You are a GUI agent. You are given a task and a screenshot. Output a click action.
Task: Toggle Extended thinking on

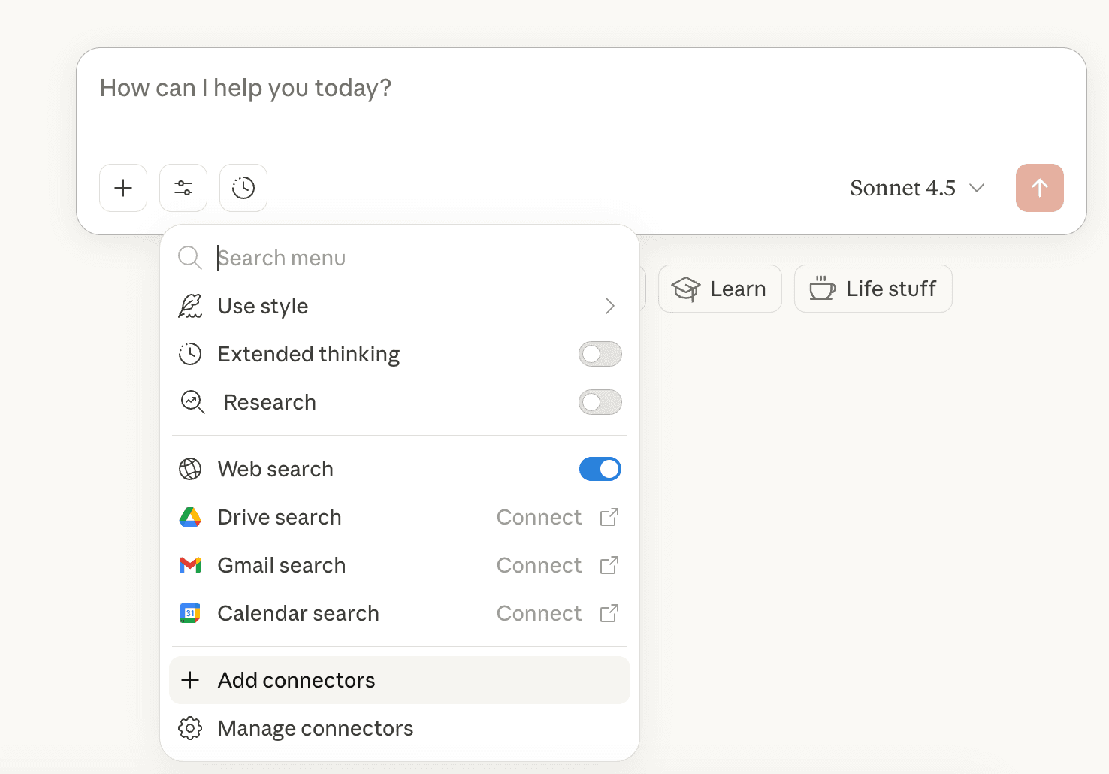(600, 354)
